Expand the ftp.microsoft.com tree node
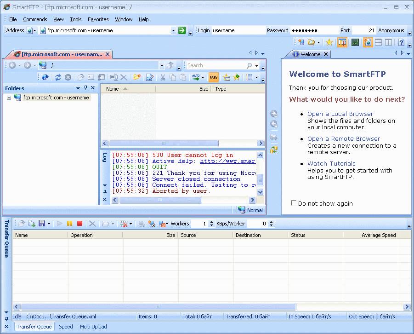Viewport: 414px width, 334px height. [9, 98]
